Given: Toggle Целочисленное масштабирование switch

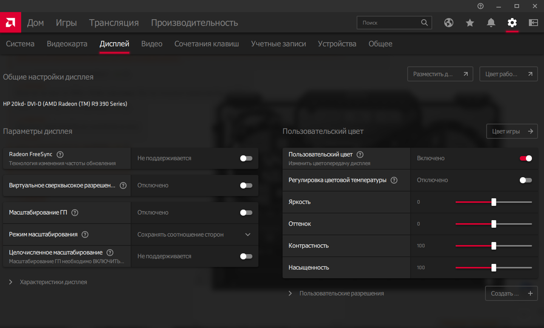Looking at the screenshot, I should (x=246, y=256).
